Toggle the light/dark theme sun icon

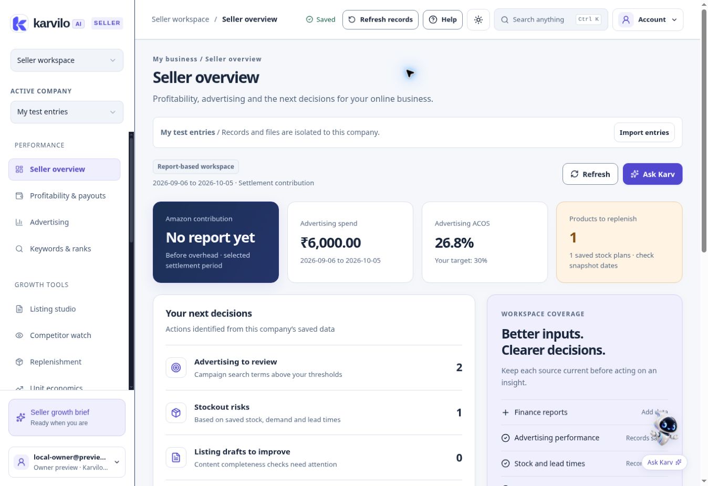pos(478,20)
